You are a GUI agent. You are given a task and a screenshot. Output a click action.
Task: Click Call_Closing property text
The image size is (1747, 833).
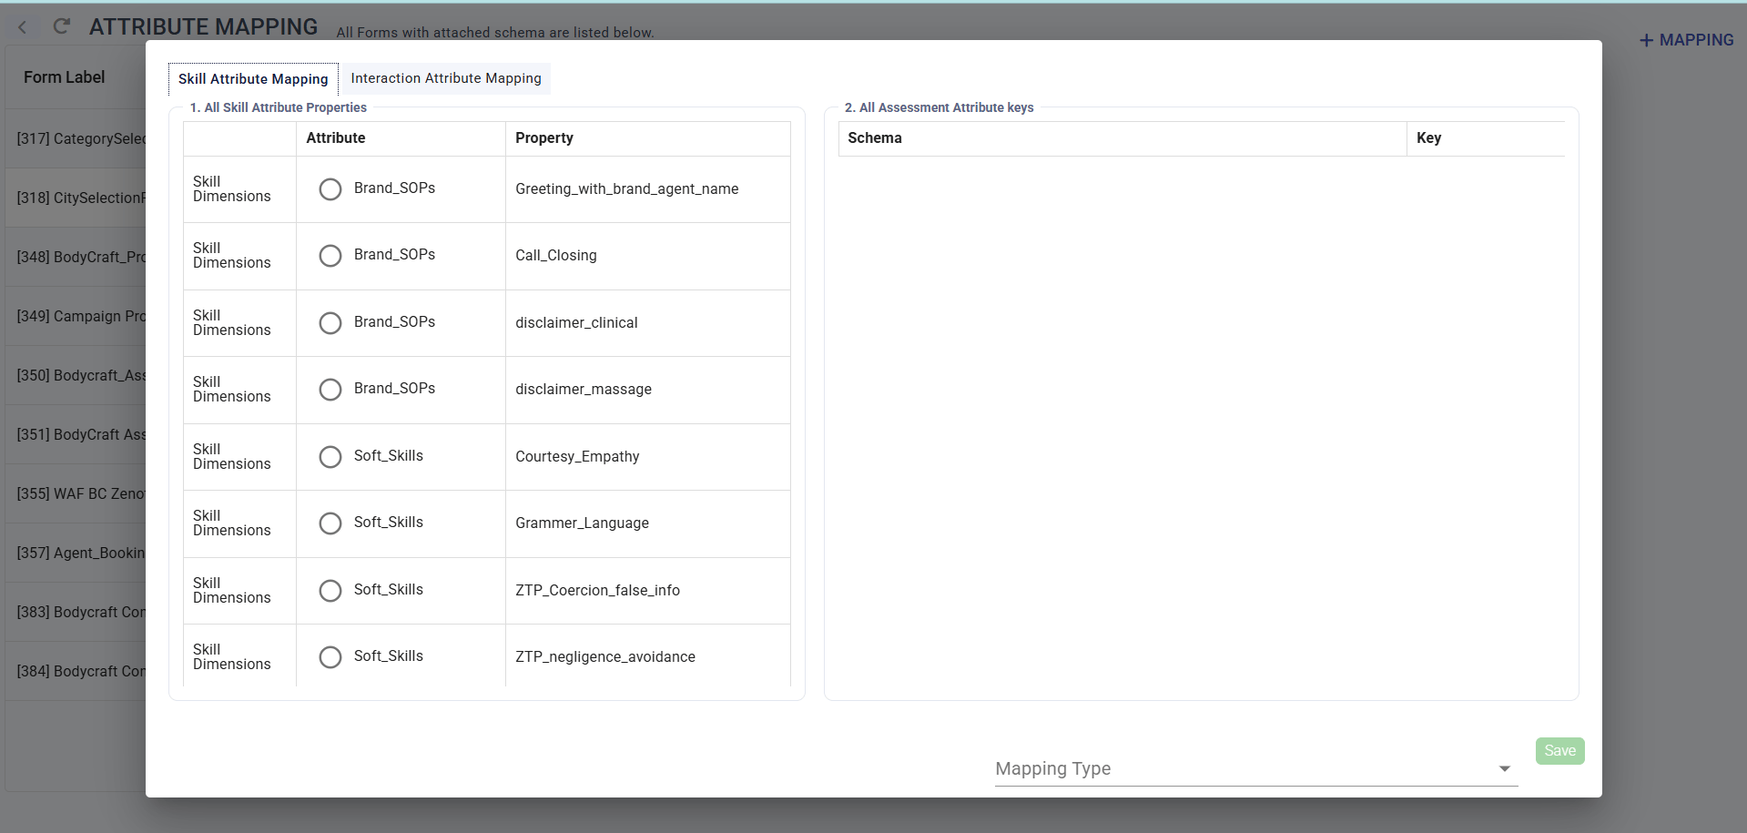click(556, 256)
